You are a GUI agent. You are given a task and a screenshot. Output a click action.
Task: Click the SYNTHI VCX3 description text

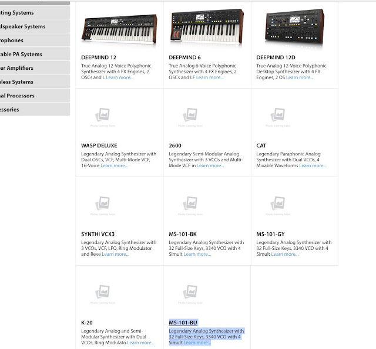[119, 248]
